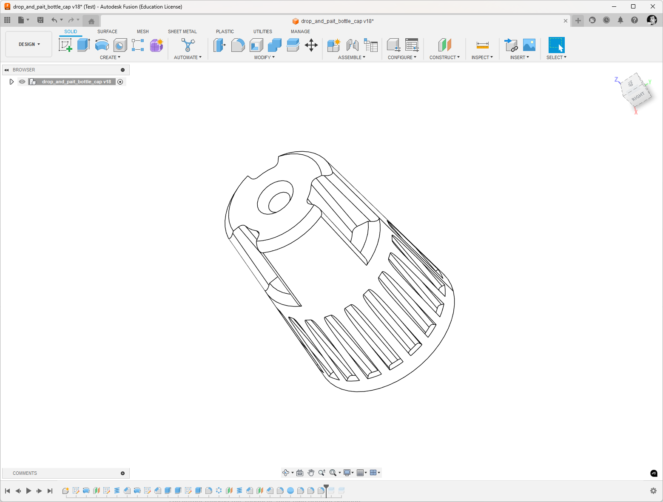The height and width of the screenshot is (502, 663).
Task: Expand the COMMENTS panel
Action: coord(123,473)
